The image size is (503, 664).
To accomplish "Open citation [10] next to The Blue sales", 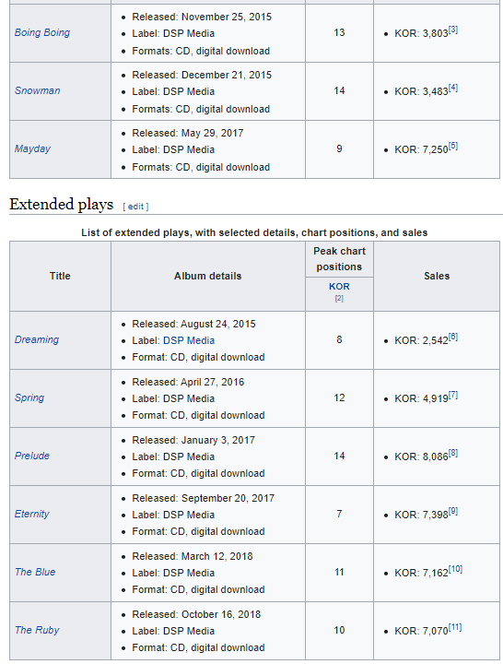I will (455, 569).
